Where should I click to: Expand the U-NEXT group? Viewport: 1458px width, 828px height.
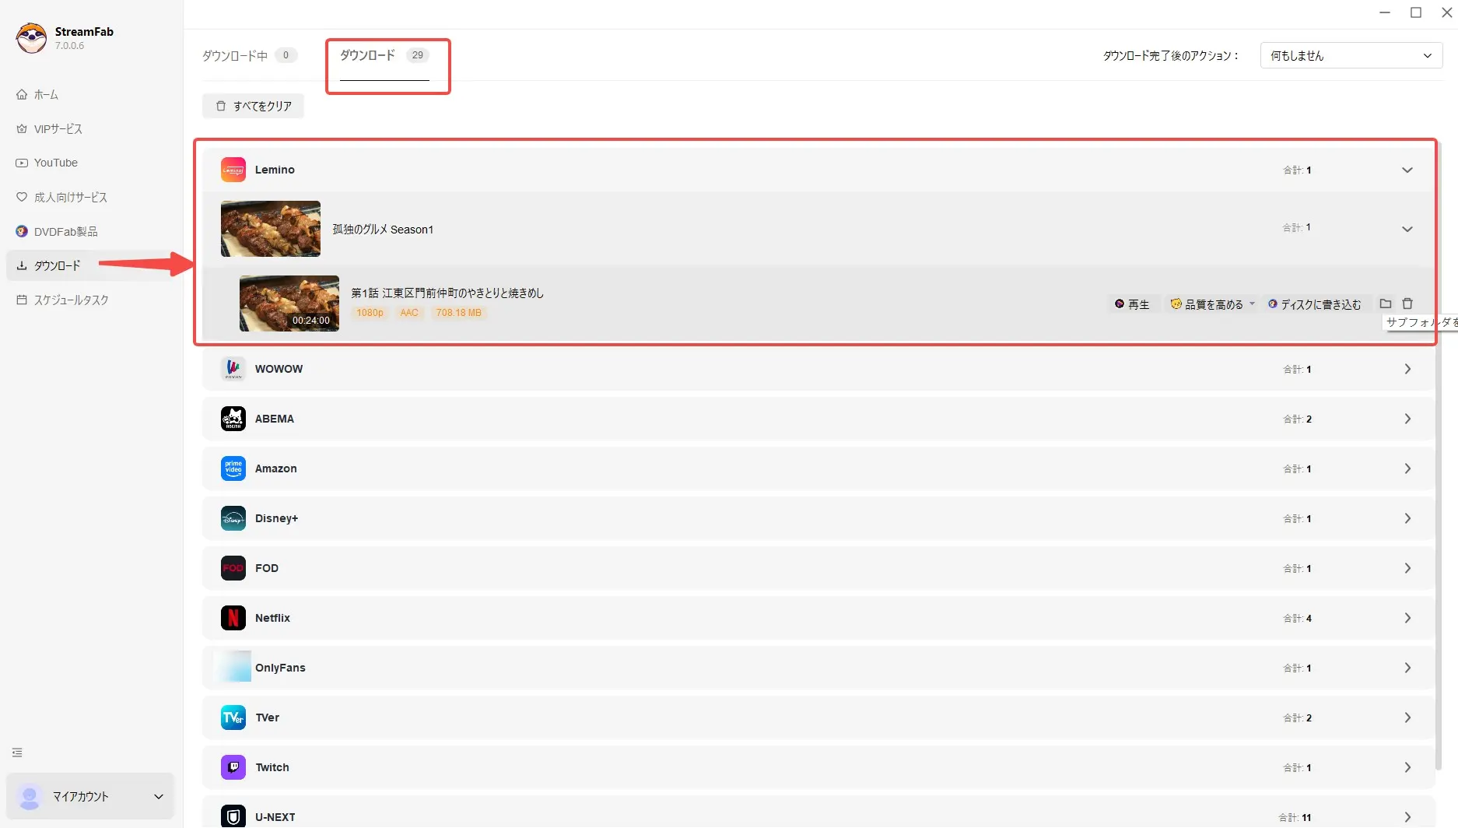(x=1407, y=817)
